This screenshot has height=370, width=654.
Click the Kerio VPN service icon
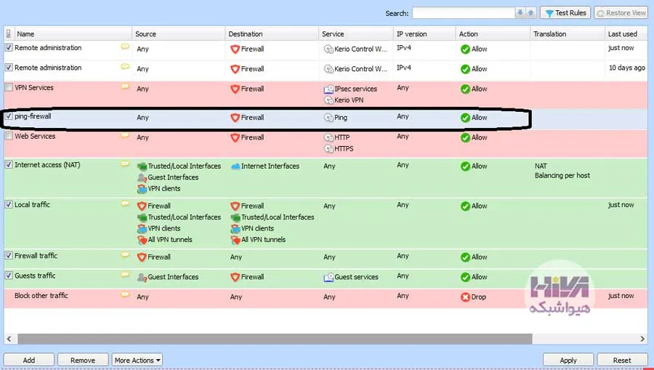coord(328,100)
